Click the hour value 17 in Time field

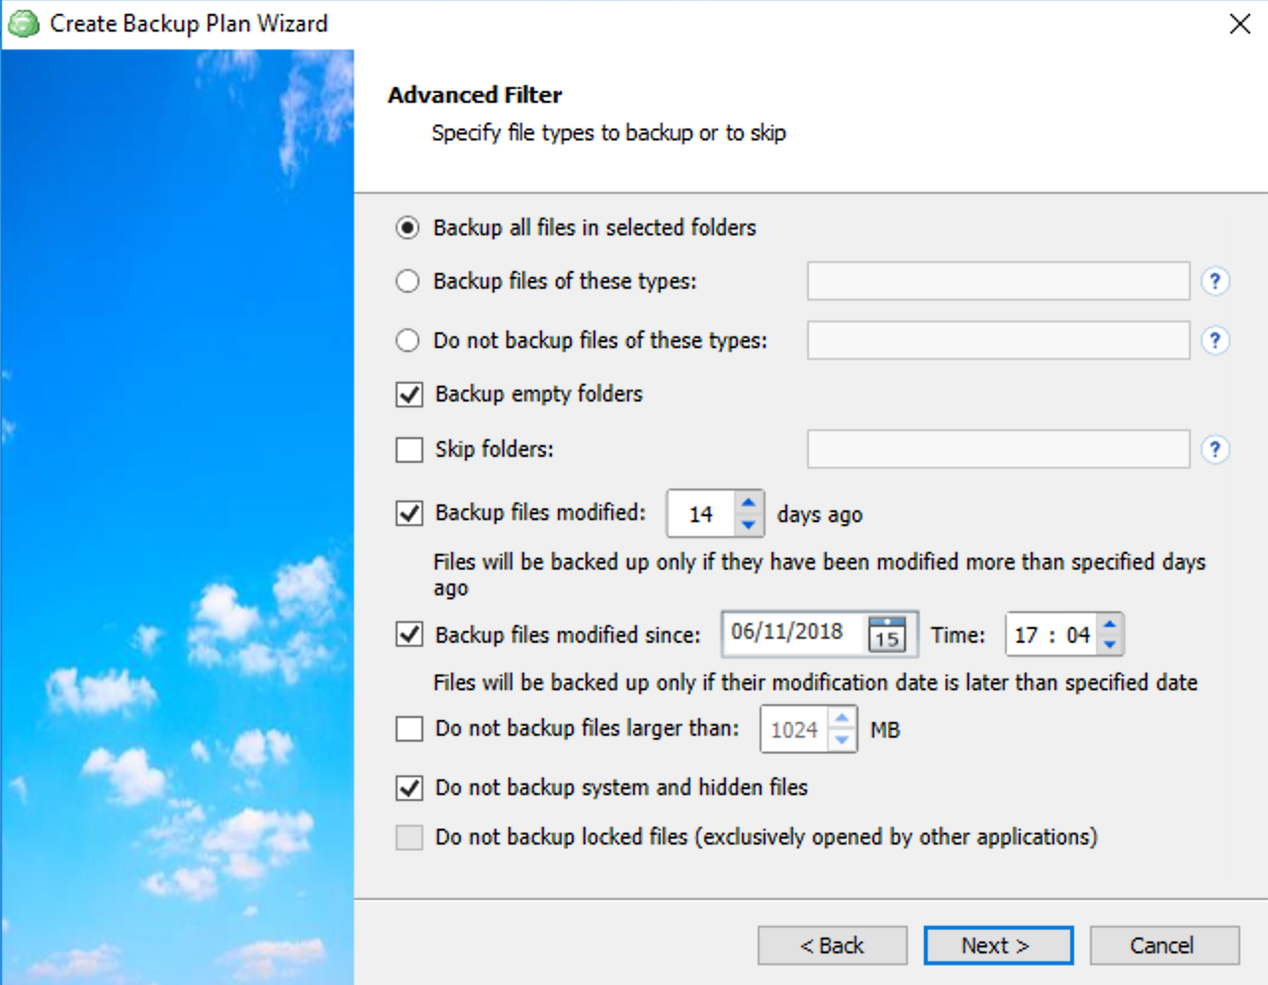pos(1026,635)
